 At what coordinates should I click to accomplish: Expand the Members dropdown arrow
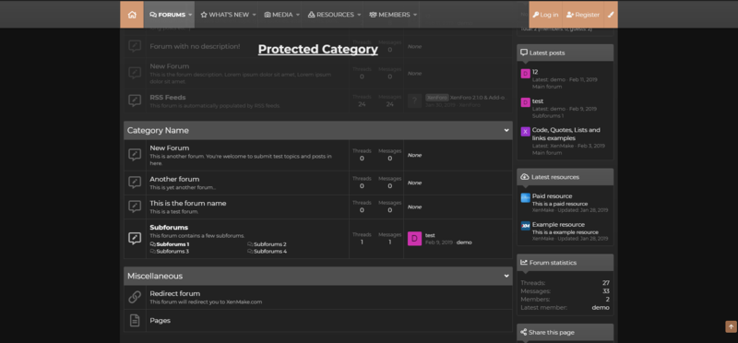(x=415, y=15)
